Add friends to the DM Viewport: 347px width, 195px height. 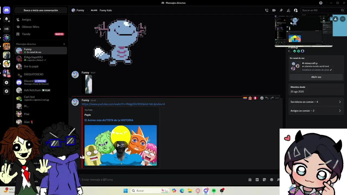[x=288, y=10]
